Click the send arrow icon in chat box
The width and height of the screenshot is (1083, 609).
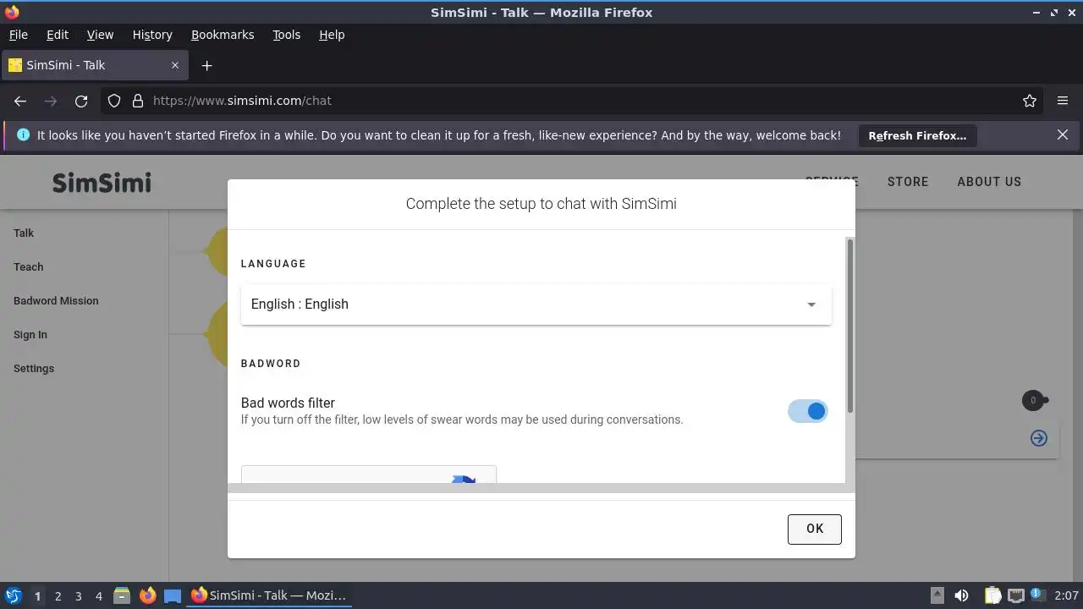1039,437
